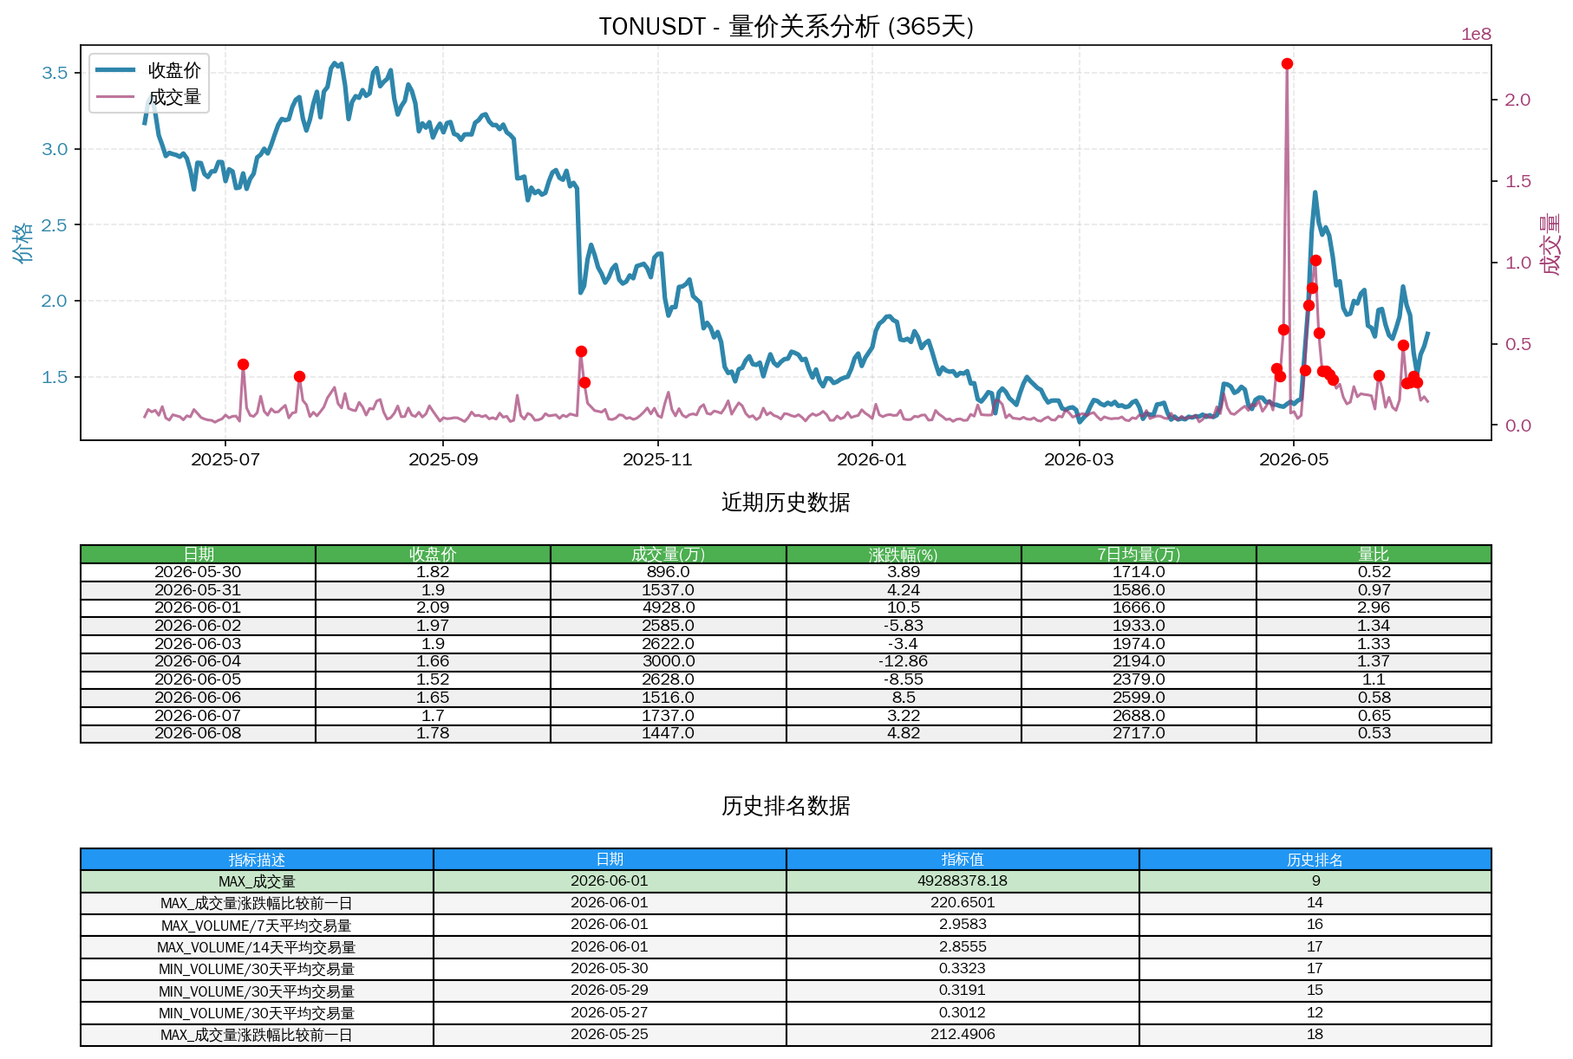Viewport: 1573px width, 1059px height.
Task: Click the 历史排名数据 table heading
Action: coord(786,806)
